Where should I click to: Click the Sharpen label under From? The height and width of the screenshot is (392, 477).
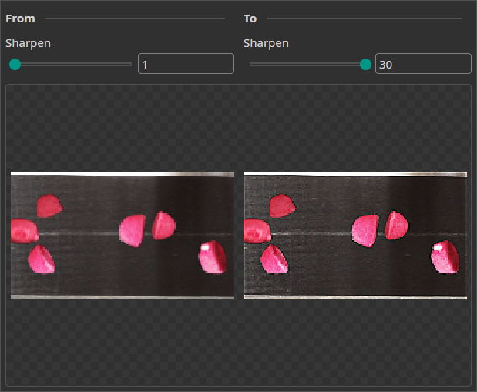[28, 43]
